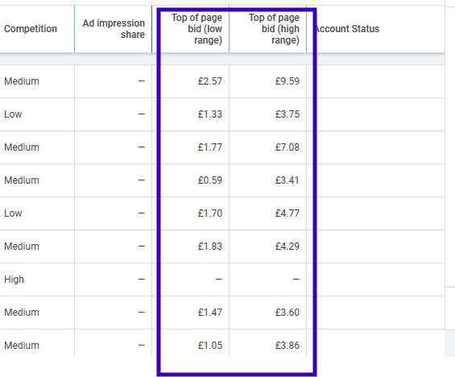This screenshot has width=455, height=377.
Task: Sort by Top of page bid (high range)
Action: tap(274, 29)
